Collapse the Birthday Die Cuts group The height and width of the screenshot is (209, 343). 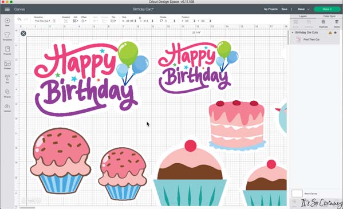[293, 33]
